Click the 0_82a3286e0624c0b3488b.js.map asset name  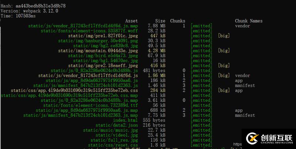(x=89, y=100)
